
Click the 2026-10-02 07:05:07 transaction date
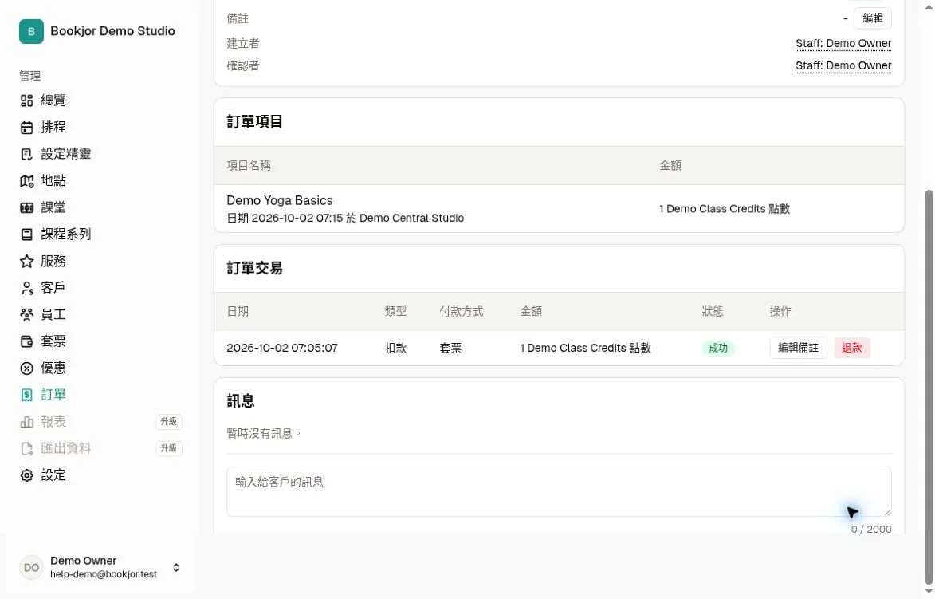[x=282, y=348]
